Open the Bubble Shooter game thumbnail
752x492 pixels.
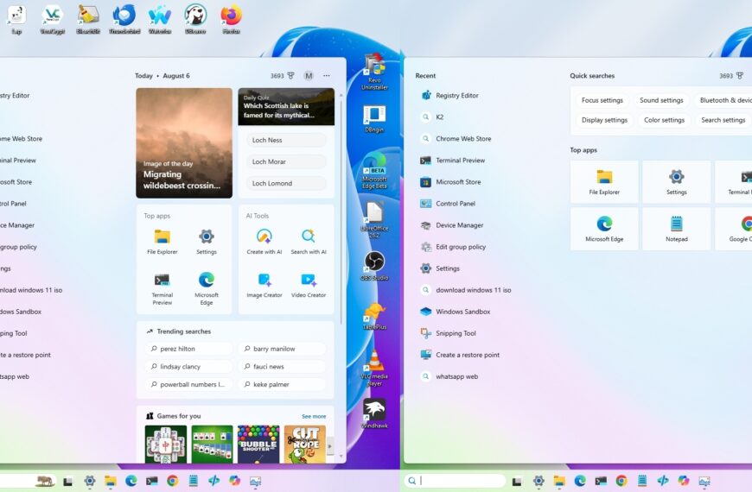(258, 444)
